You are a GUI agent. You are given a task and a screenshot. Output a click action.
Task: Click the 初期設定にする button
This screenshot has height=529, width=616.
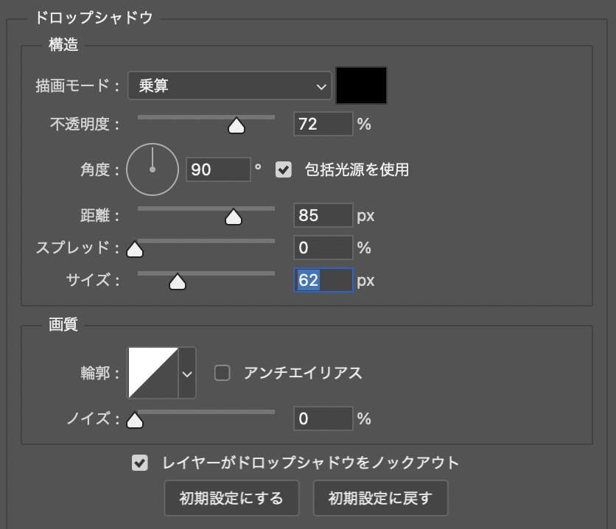tap(231, 499)
